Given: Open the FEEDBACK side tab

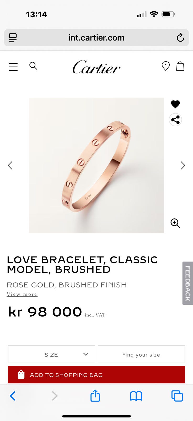Looking at the screenshot, I should [x=188, y=283].
